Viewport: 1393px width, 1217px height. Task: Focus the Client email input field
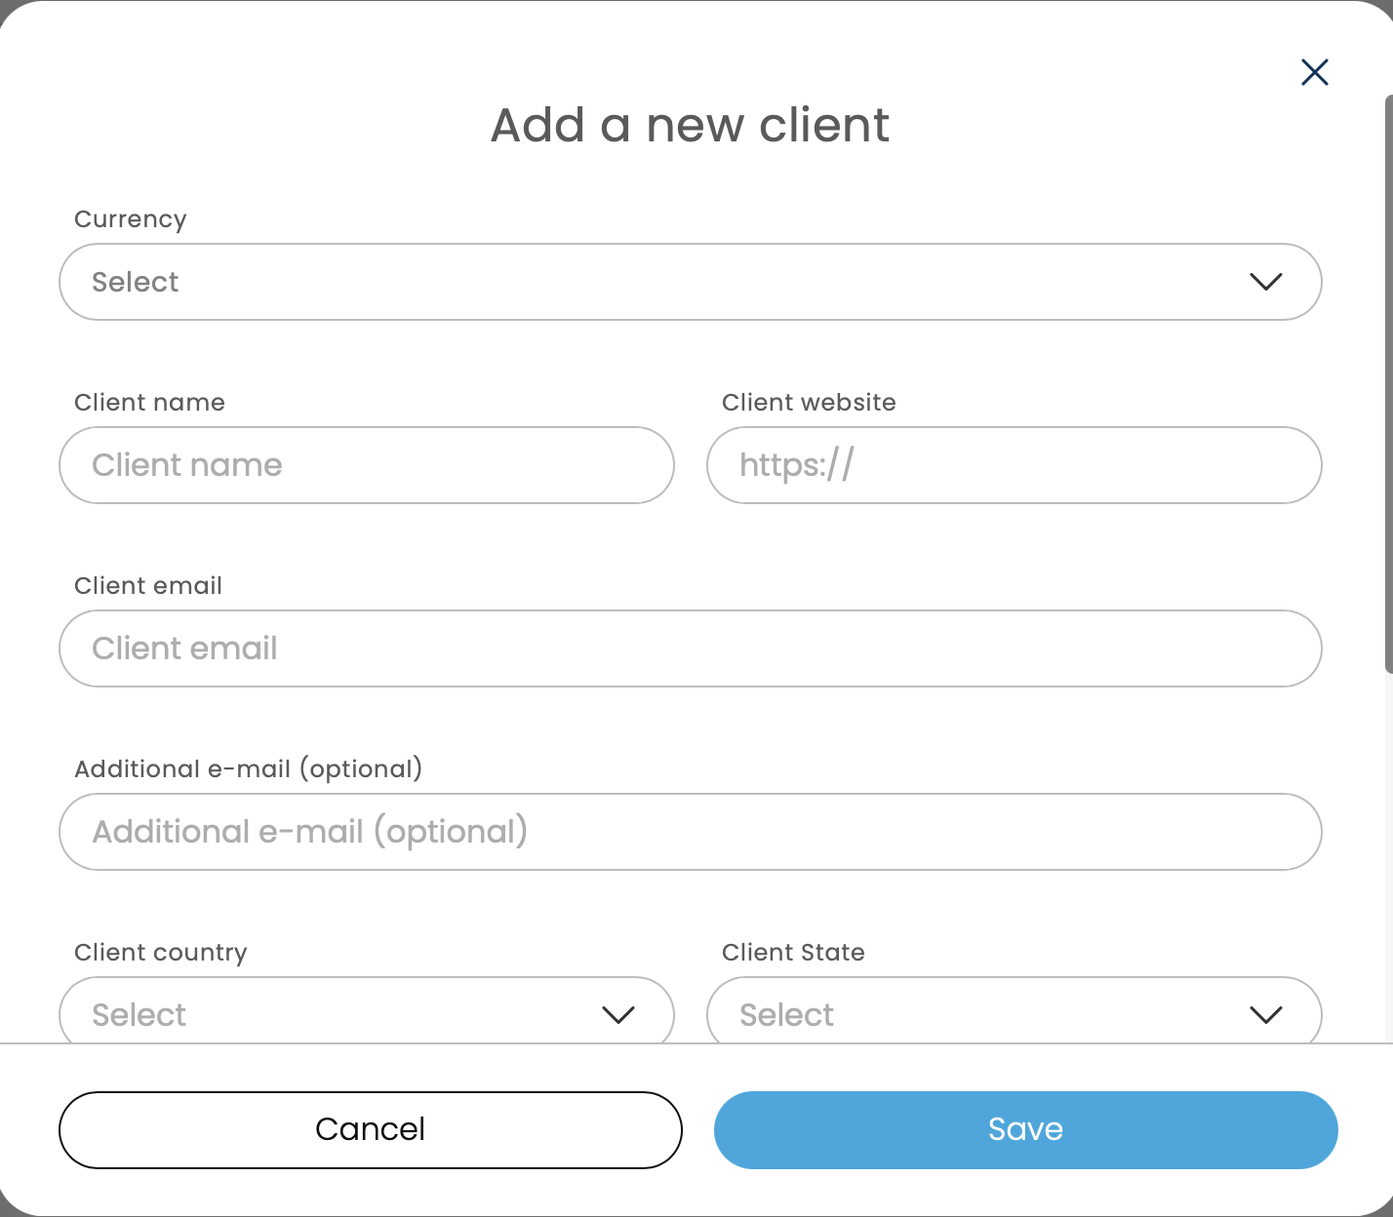pyautogui.click(x=690, y=648)
